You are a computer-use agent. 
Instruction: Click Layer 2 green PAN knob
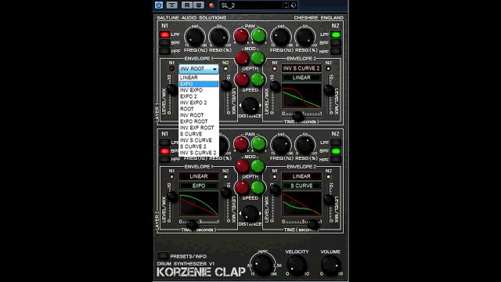tap(259, 144)
